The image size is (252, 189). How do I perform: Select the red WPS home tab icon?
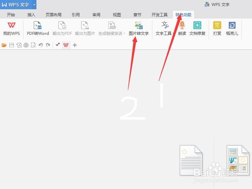(66, 45)
